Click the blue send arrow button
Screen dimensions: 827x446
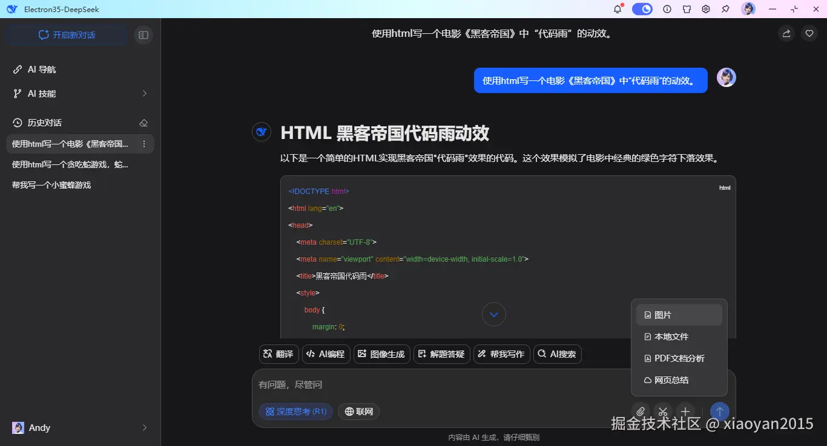[719, 412]
